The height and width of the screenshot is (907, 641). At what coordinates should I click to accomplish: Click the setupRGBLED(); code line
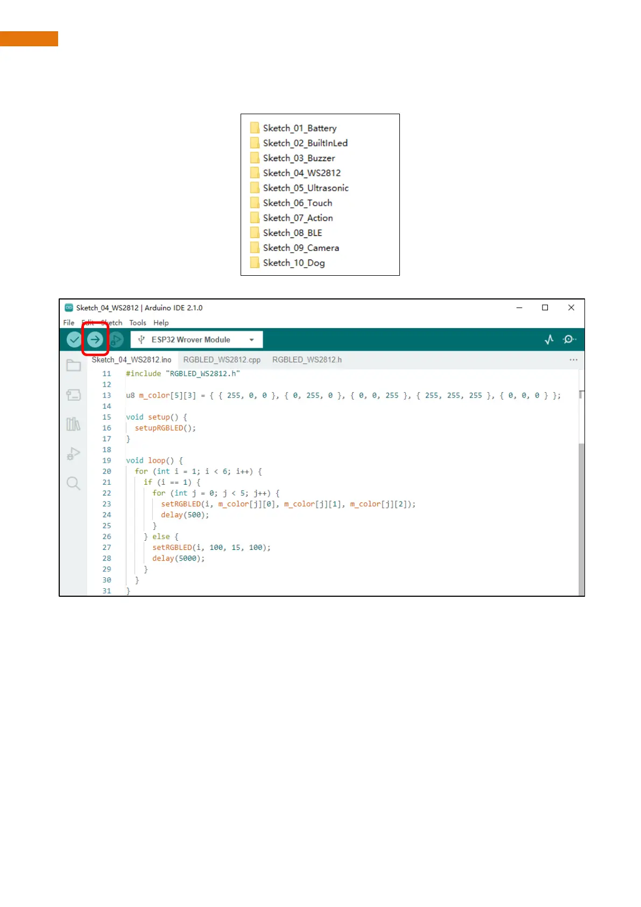click(x=165, y=428)
